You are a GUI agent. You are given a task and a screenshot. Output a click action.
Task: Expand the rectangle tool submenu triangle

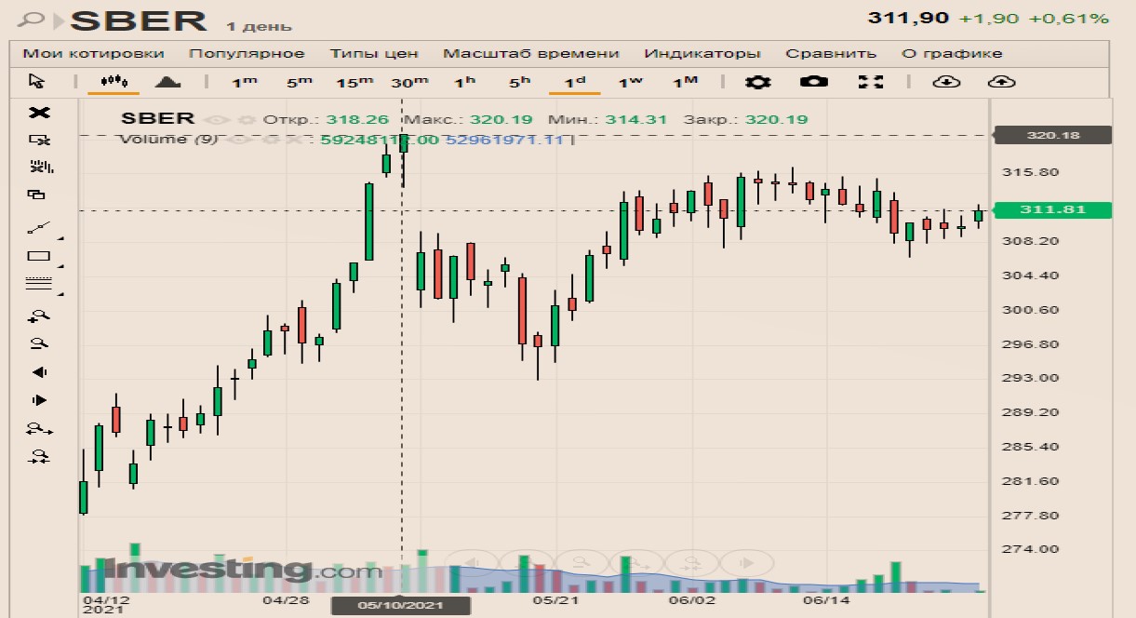[60, 267]
